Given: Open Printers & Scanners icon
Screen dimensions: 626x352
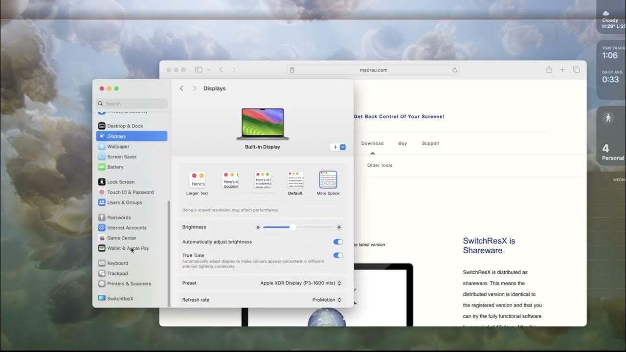Looking at the screenshot, I should 102,284.
